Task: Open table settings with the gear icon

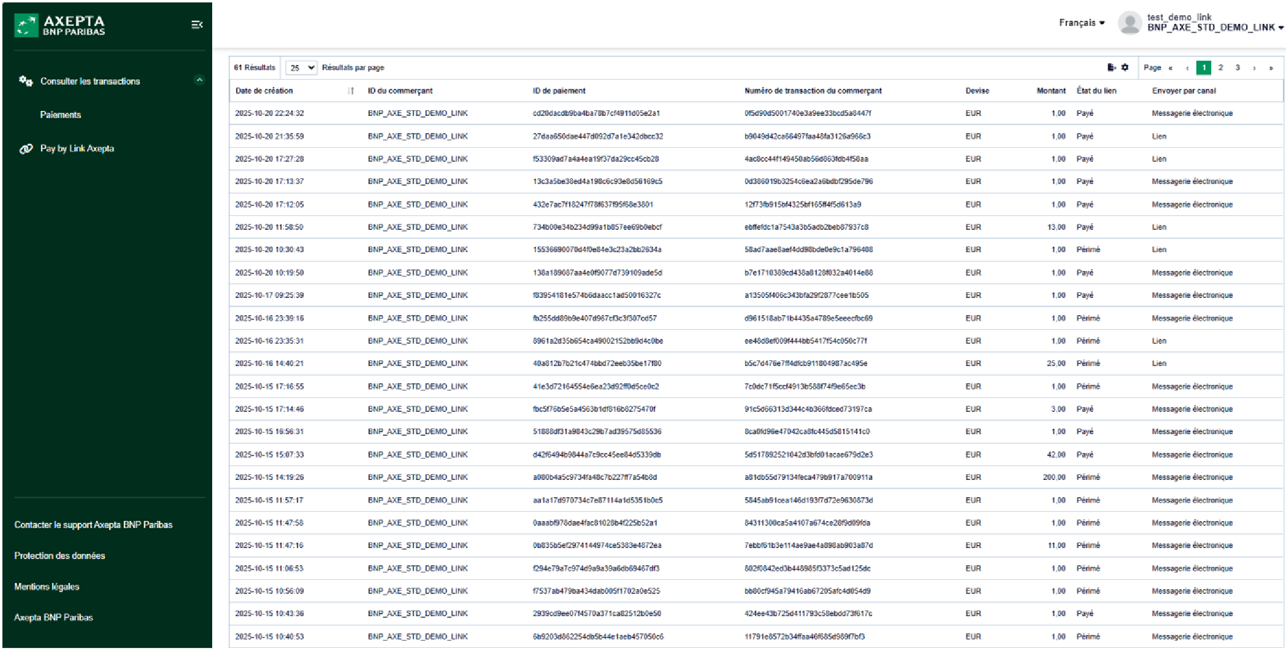Action: [1125, 67]
